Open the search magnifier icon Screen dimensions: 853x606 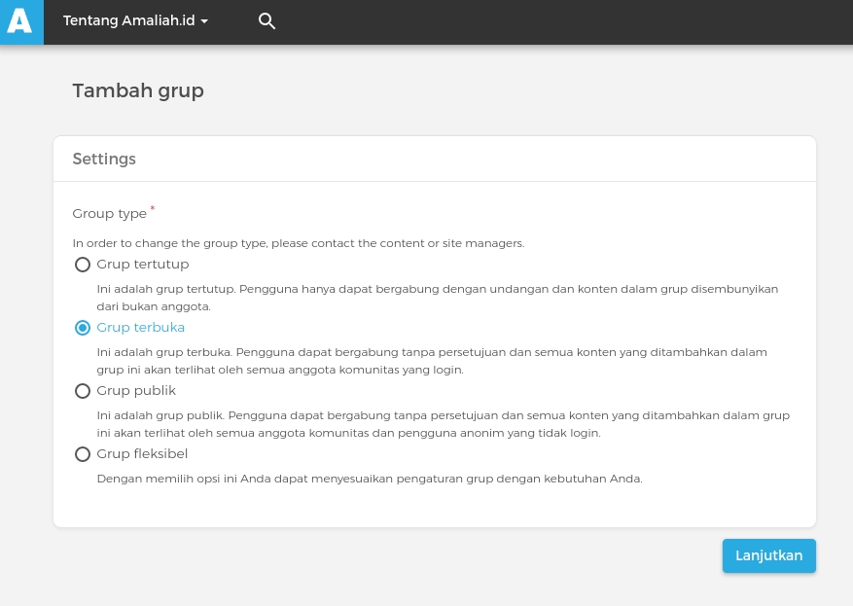[267, 21]
